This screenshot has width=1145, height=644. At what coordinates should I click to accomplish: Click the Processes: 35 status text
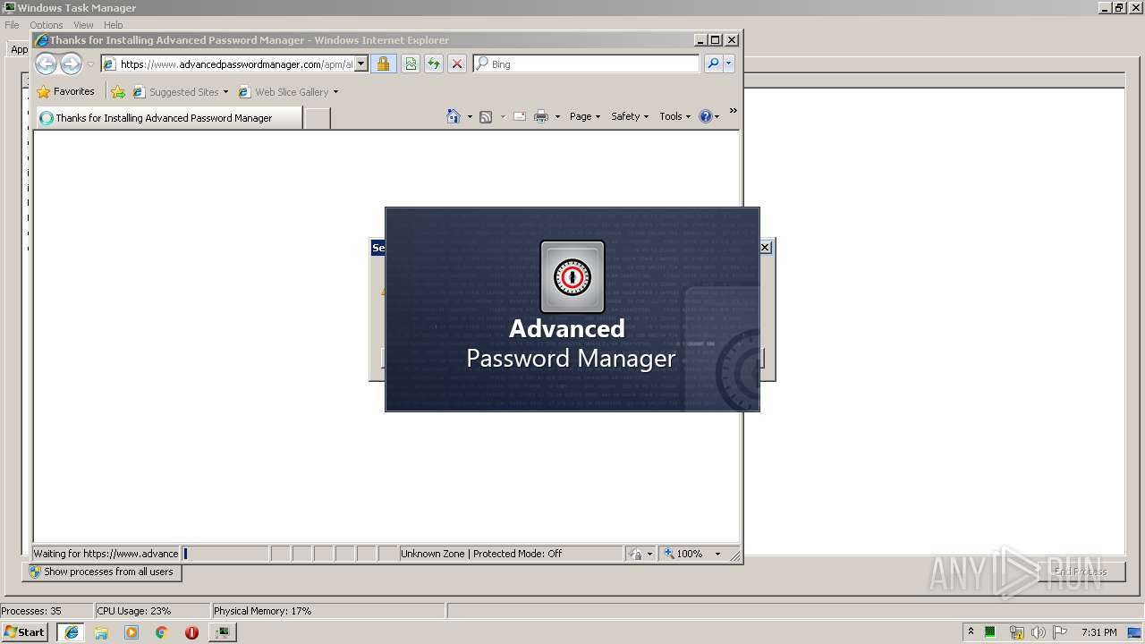pyautogui.click(x=31, y=611)
